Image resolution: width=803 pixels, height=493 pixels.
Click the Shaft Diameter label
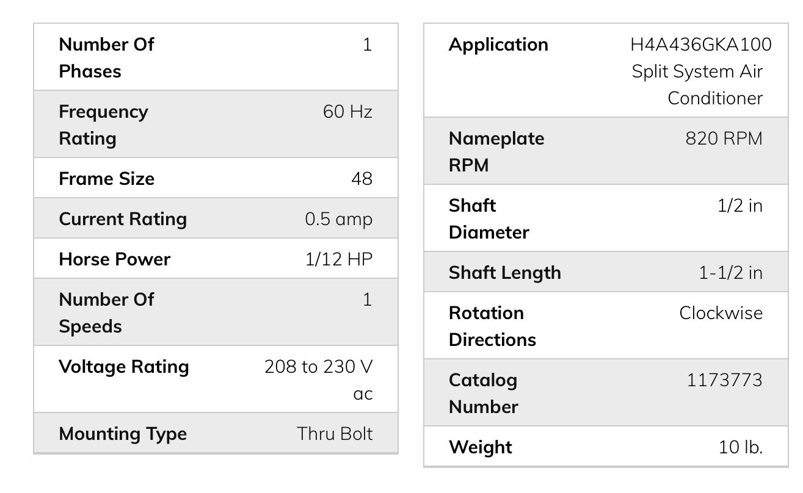tap(489, 219)
